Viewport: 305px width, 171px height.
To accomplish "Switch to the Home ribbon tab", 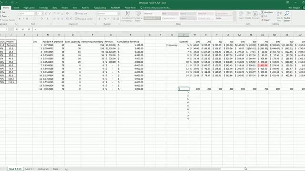I will click(6, 8).
